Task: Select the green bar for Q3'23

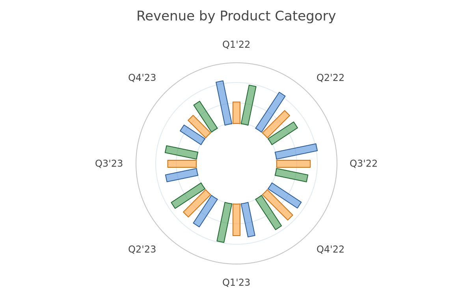Action: [x=181, y=152]
